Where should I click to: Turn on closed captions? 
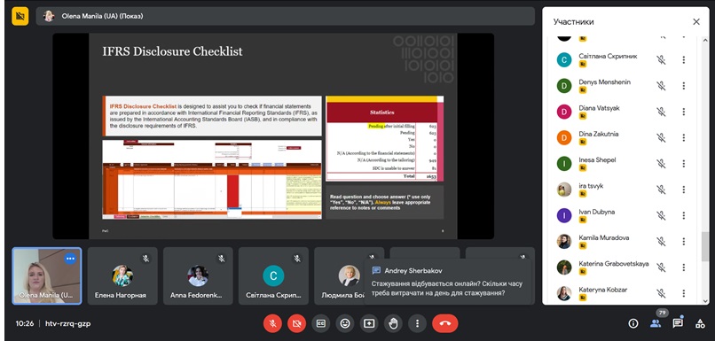tap(321, 323)
